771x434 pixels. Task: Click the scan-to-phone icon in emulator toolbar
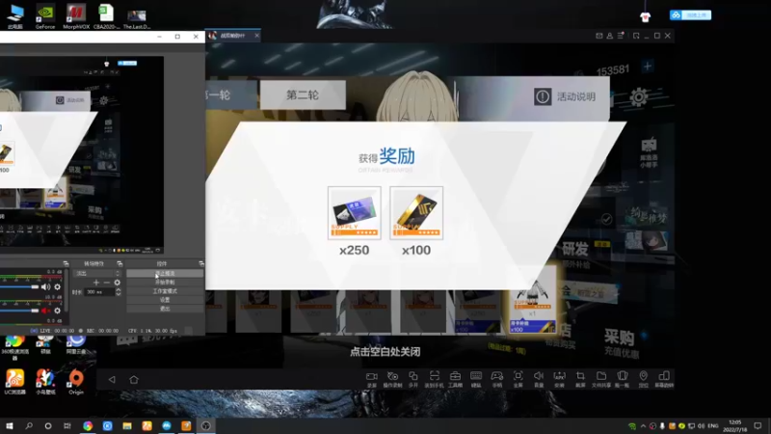435,376
